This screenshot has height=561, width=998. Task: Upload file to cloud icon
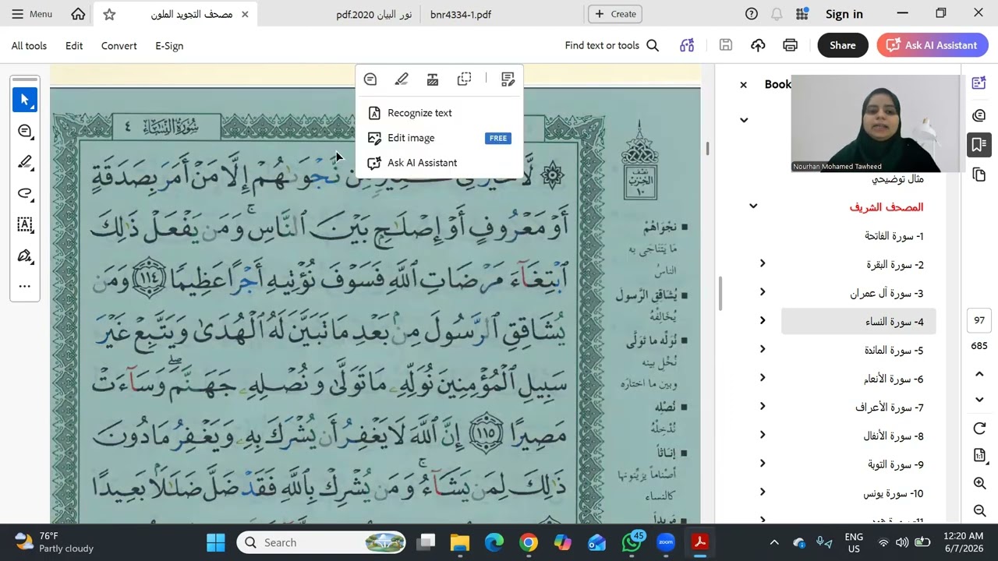tap(758, 45)
